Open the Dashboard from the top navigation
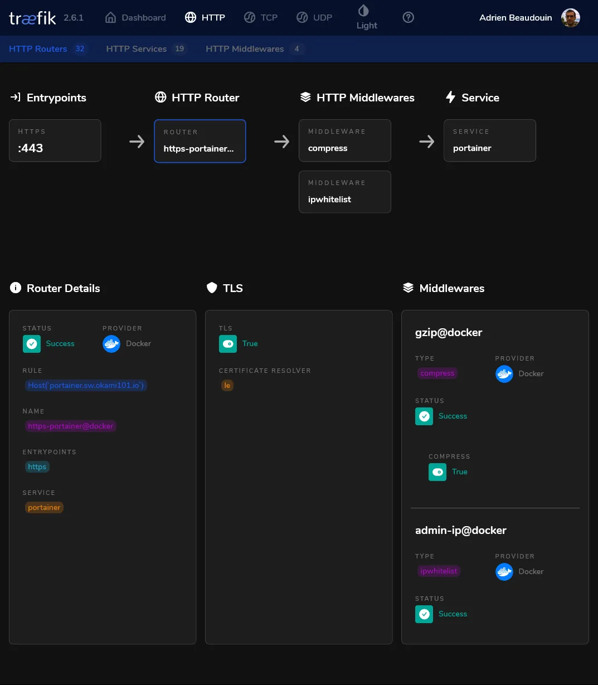598x685 pixels. pyautogui.click(x=135, y=17)
